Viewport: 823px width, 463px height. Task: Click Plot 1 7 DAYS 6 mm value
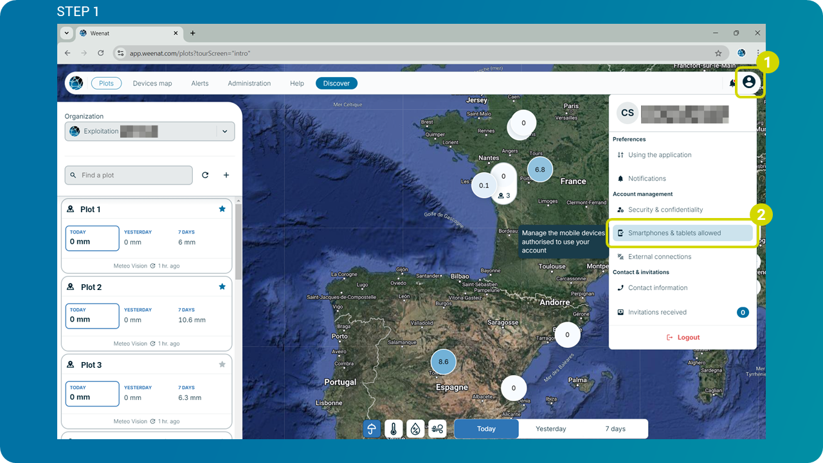(187, 242)
